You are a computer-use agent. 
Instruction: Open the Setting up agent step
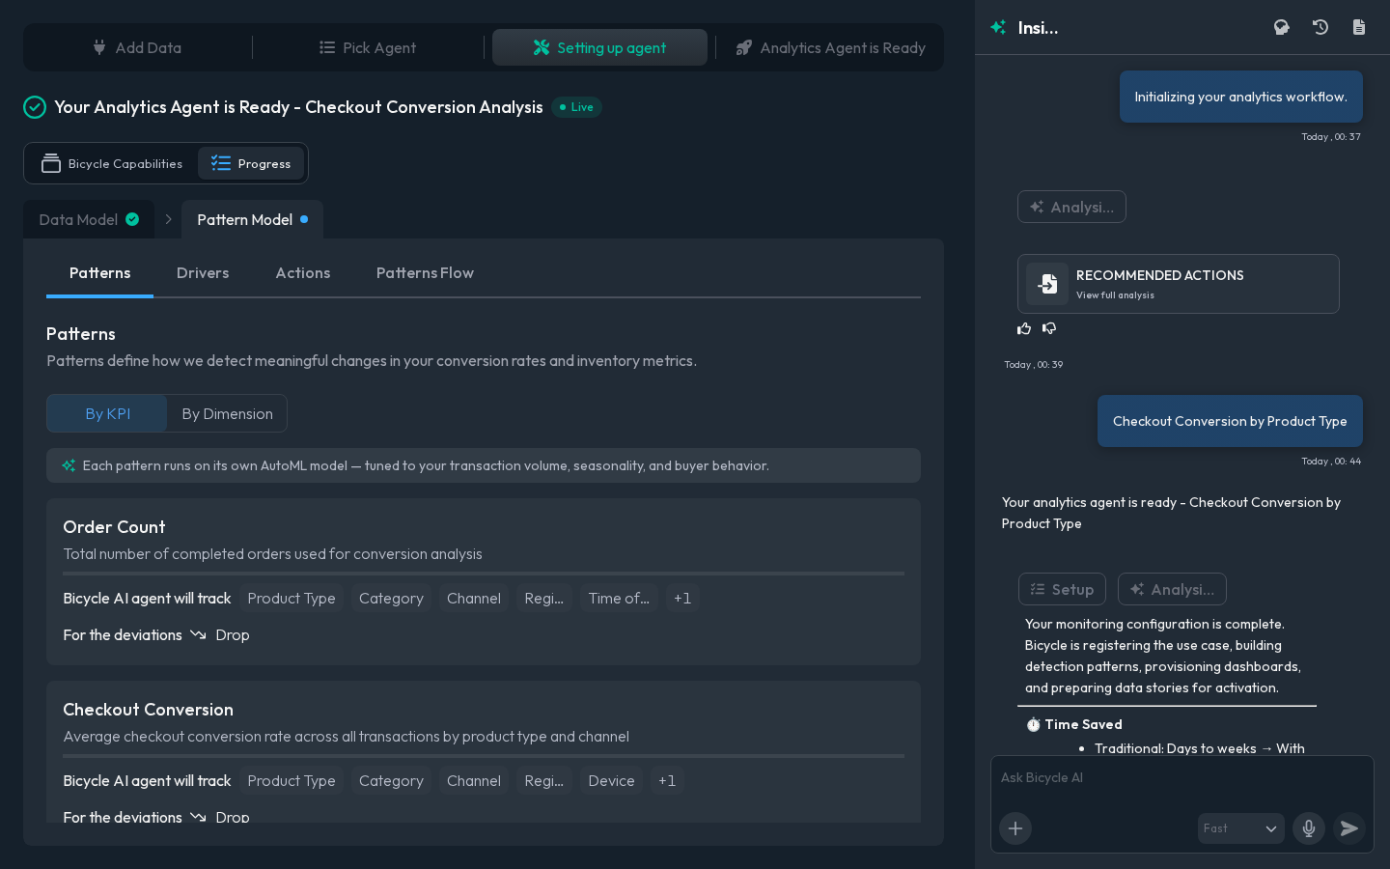click(x=599, y=47)
